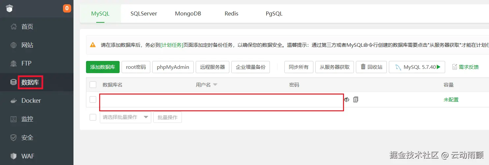This screenshot has width=489, height=165.
Task: Open the orange notification count badge
Action: point(67,8)
